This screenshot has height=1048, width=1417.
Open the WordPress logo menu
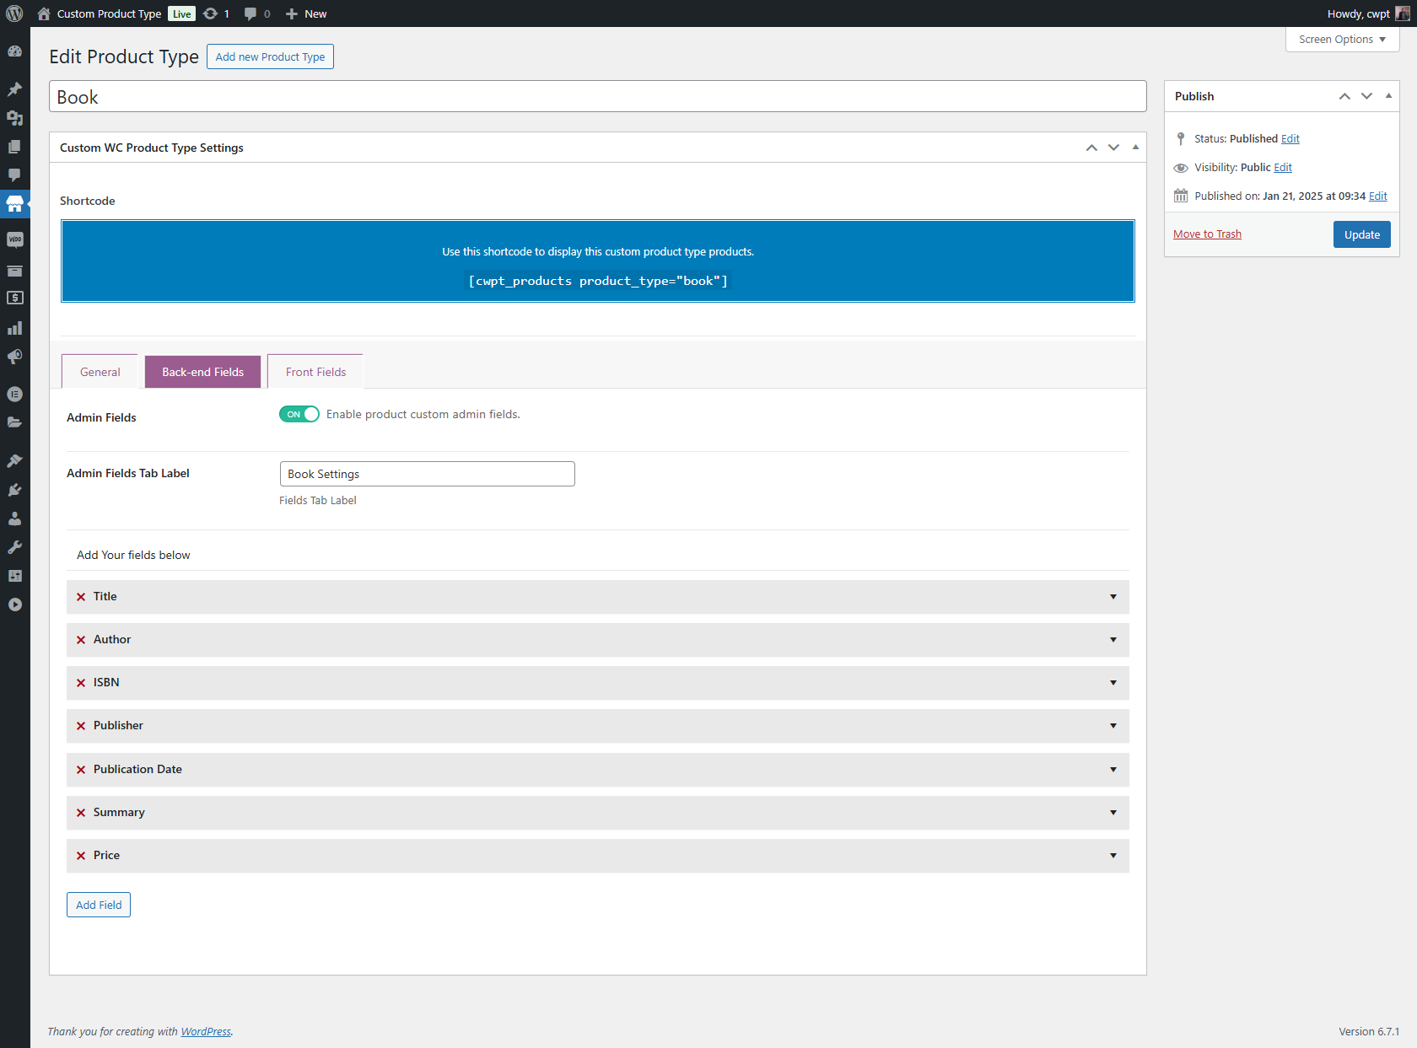pos(14,13)
